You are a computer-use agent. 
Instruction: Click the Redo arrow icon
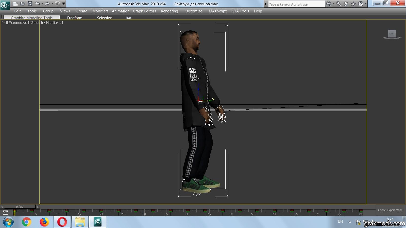pos(47,4)
